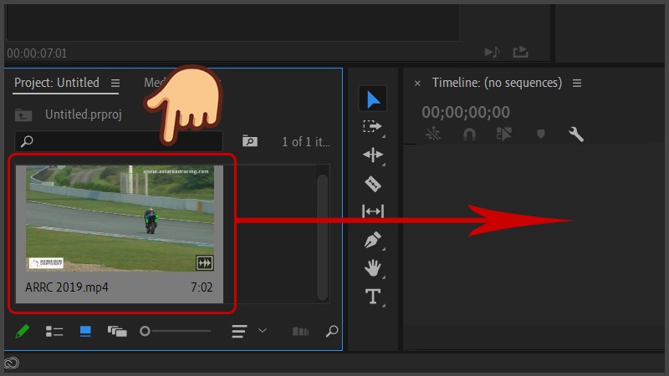The image size is (669, 376).
Task: Click the Find magnifier in Project panel footer
Action: [x=331, y=331]
